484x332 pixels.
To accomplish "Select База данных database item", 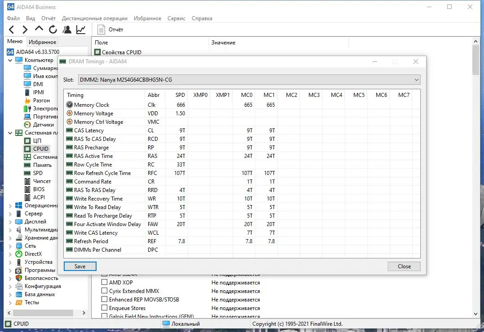I will (40, 294).
